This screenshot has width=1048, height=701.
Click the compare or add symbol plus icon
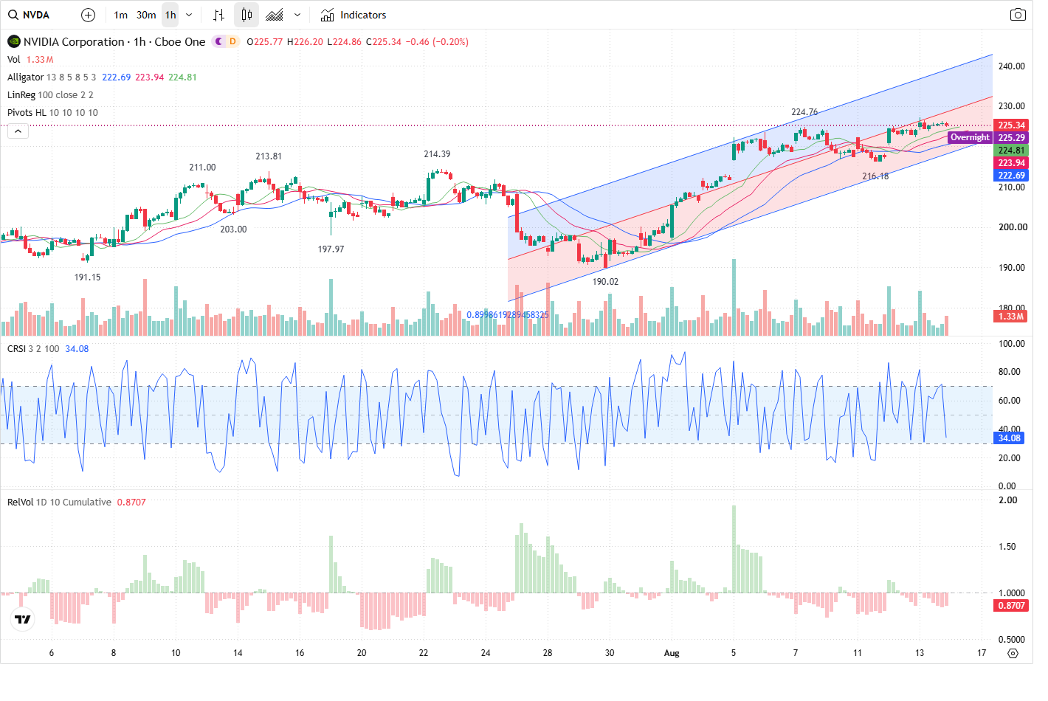pos(88,15)
